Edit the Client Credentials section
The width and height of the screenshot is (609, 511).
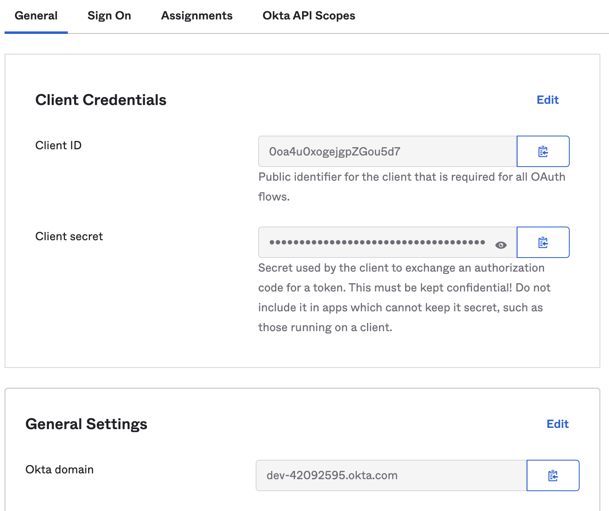[x=547, y=100]
